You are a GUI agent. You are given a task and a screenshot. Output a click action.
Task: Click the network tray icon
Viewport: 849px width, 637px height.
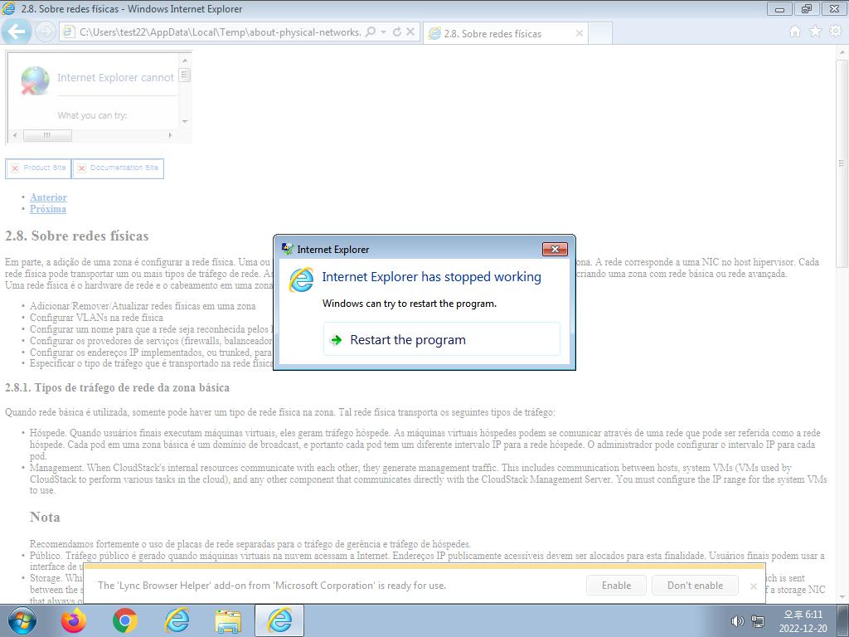(x=758, y=621)
